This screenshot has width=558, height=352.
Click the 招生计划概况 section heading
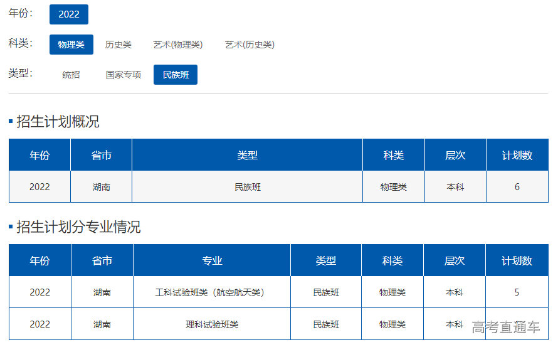[58, 122]
